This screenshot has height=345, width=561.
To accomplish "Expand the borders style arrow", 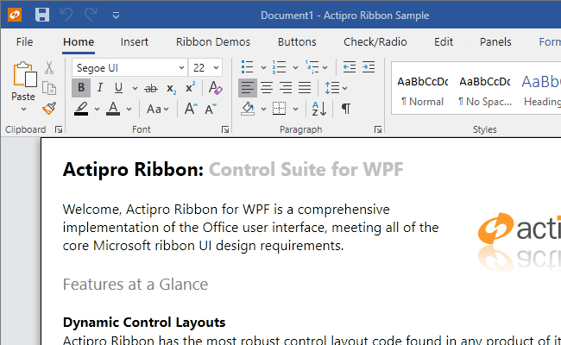I will coord(295,109).
